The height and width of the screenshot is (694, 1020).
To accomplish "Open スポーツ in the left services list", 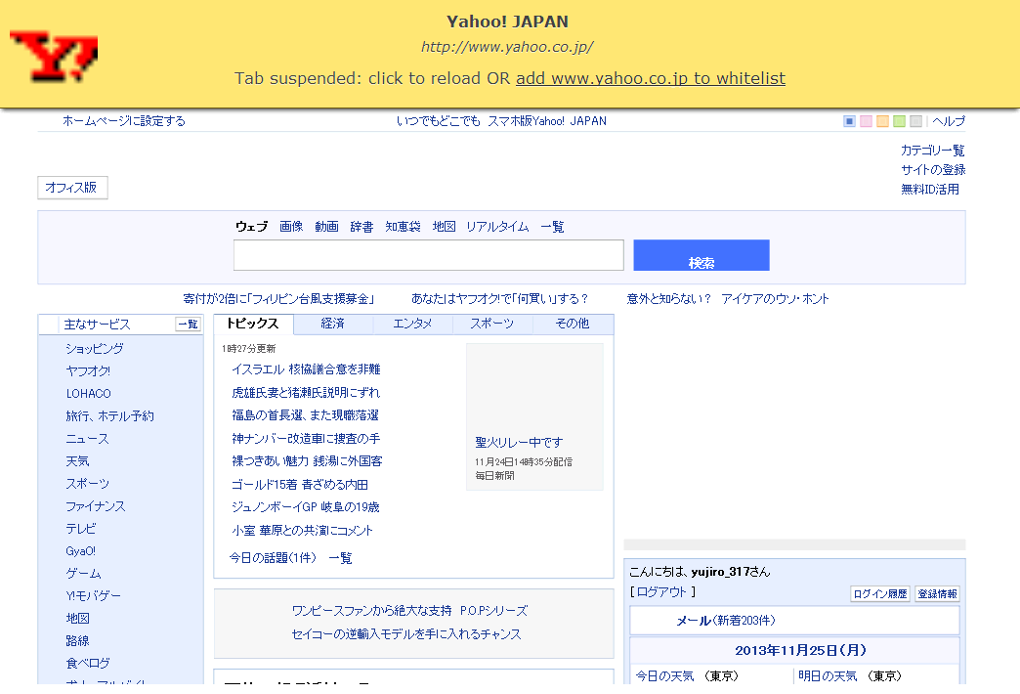I will tap(87, 484).
